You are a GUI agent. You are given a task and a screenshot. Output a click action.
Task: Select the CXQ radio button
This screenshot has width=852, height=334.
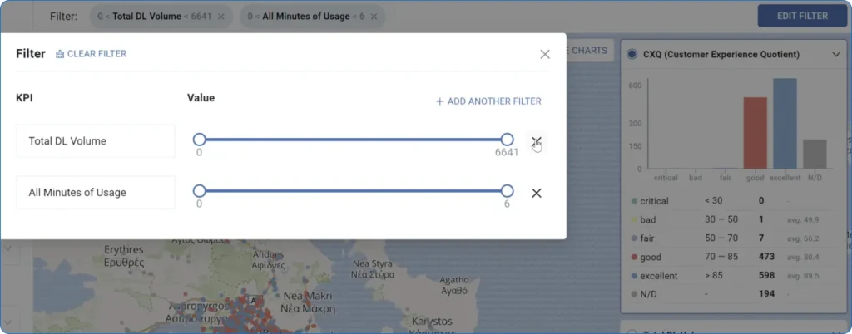(632, 54)
